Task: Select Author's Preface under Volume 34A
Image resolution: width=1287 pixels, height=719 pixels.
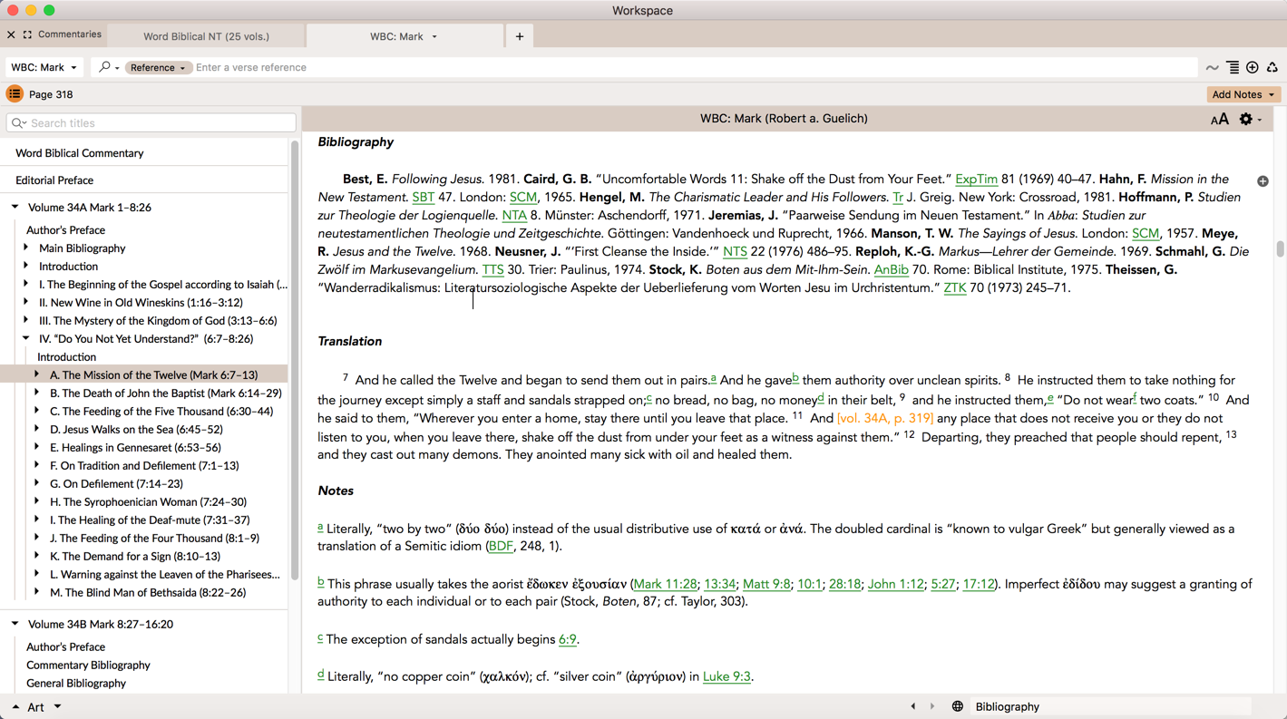Action: (x=65, y=229)
